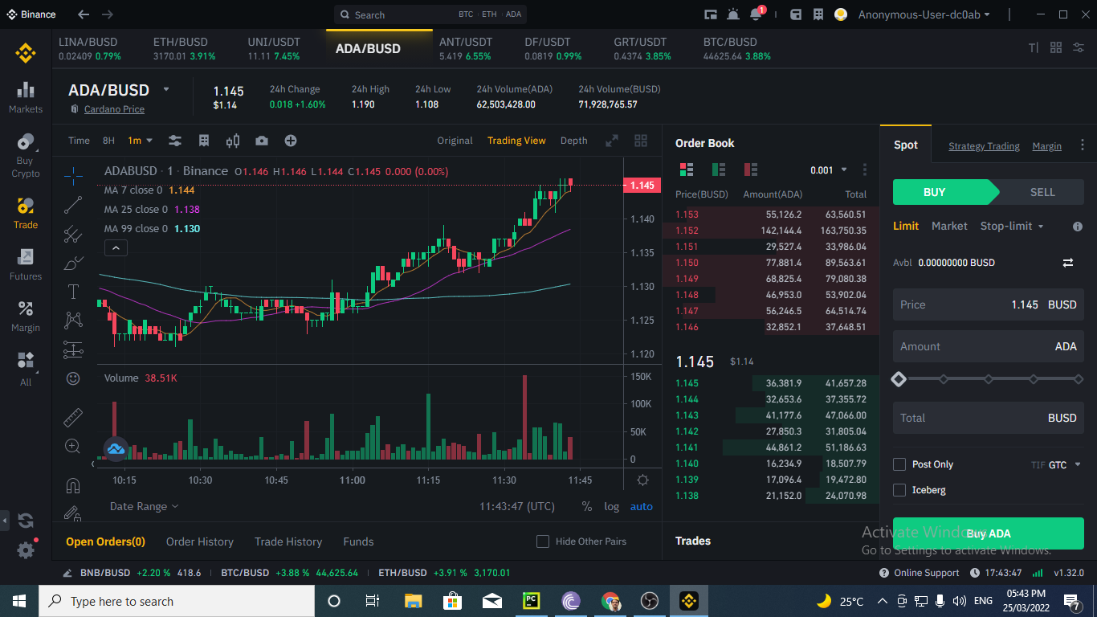Switch to the Trading View tab

click(x=516, y=141)
